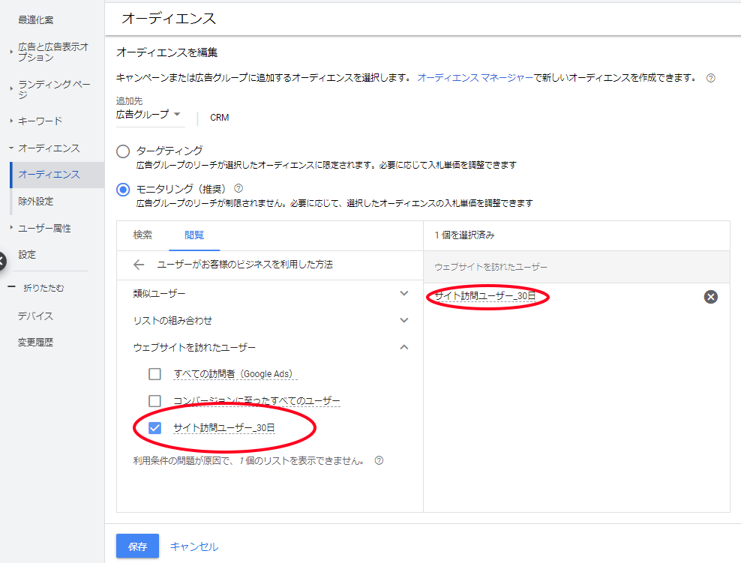Click the CRM ad group name

[219, 118]
